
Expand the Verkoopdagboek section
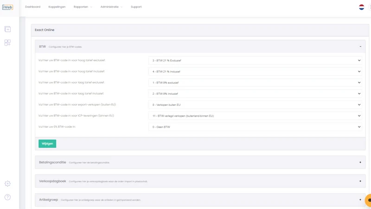360,181
